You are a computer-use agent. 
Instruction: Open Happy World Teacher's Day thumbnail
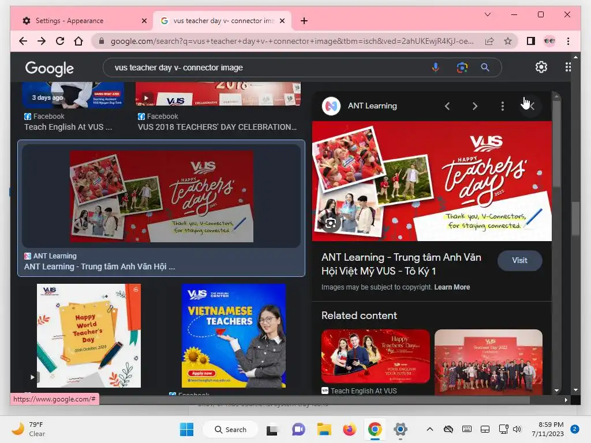(88, 336)
